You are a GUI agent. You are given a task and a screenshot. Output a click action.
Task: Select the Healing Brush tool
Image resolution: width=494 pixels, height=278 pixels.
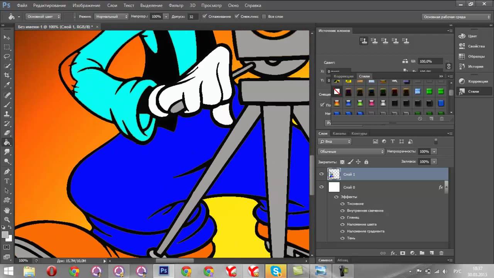coord(7,95)
